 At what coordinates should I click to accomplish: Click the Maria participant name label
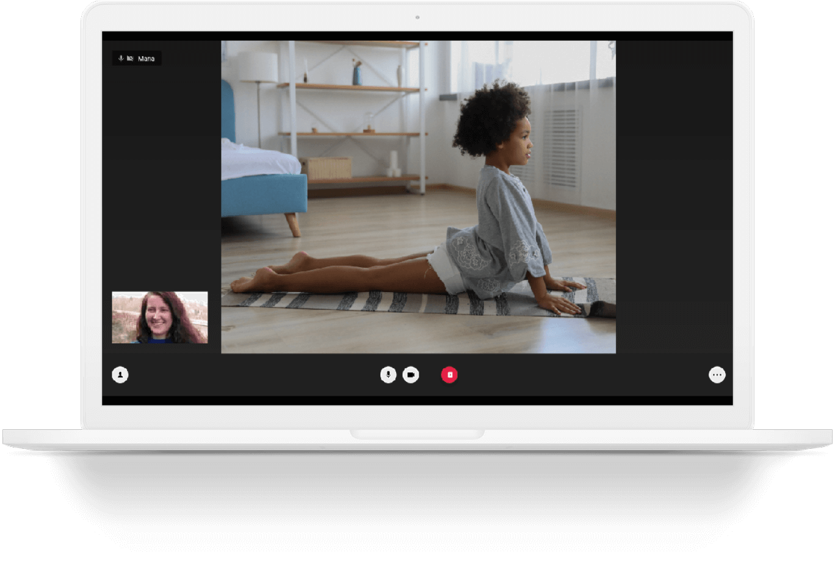(146, 59)
